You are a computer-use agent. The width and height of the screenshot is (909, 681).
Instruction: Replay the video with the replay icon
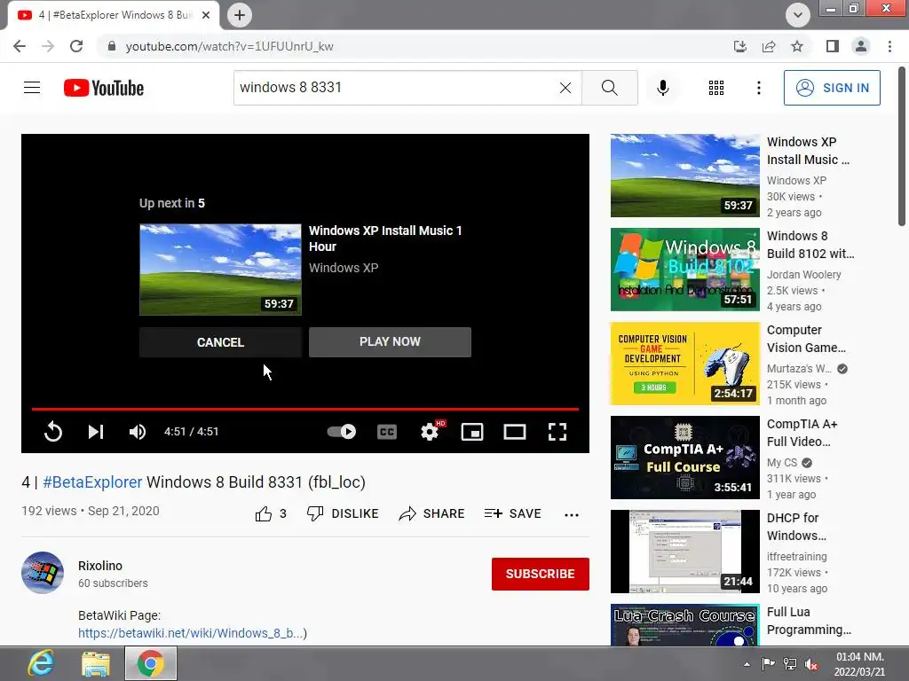pos(52,432)
